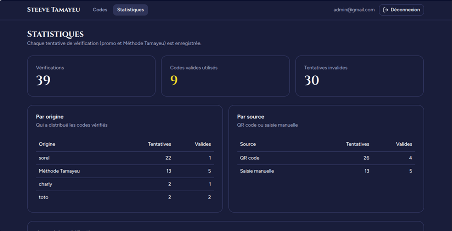The height and width of the screenshot is (231, 452).
Task: Select the 'QR code' source row label
Action: click(x=250, y=158)
